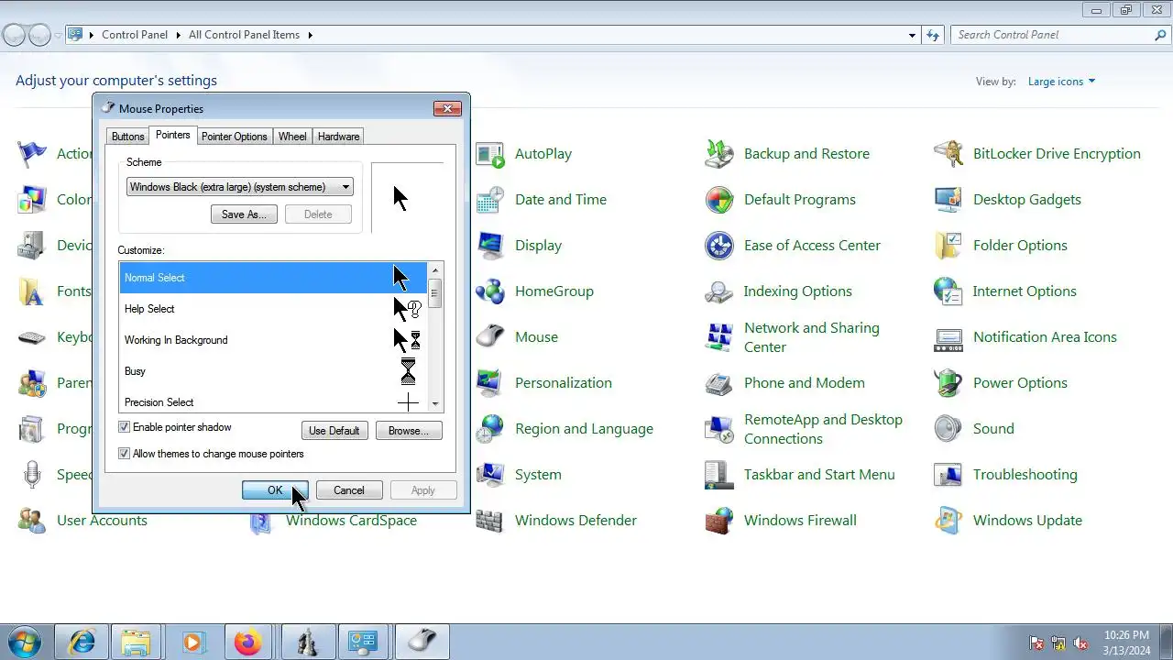Viewport: 1173px width, 660px height.
Task: Open the Phone and Modem icon
Action: tap(719, 383)
